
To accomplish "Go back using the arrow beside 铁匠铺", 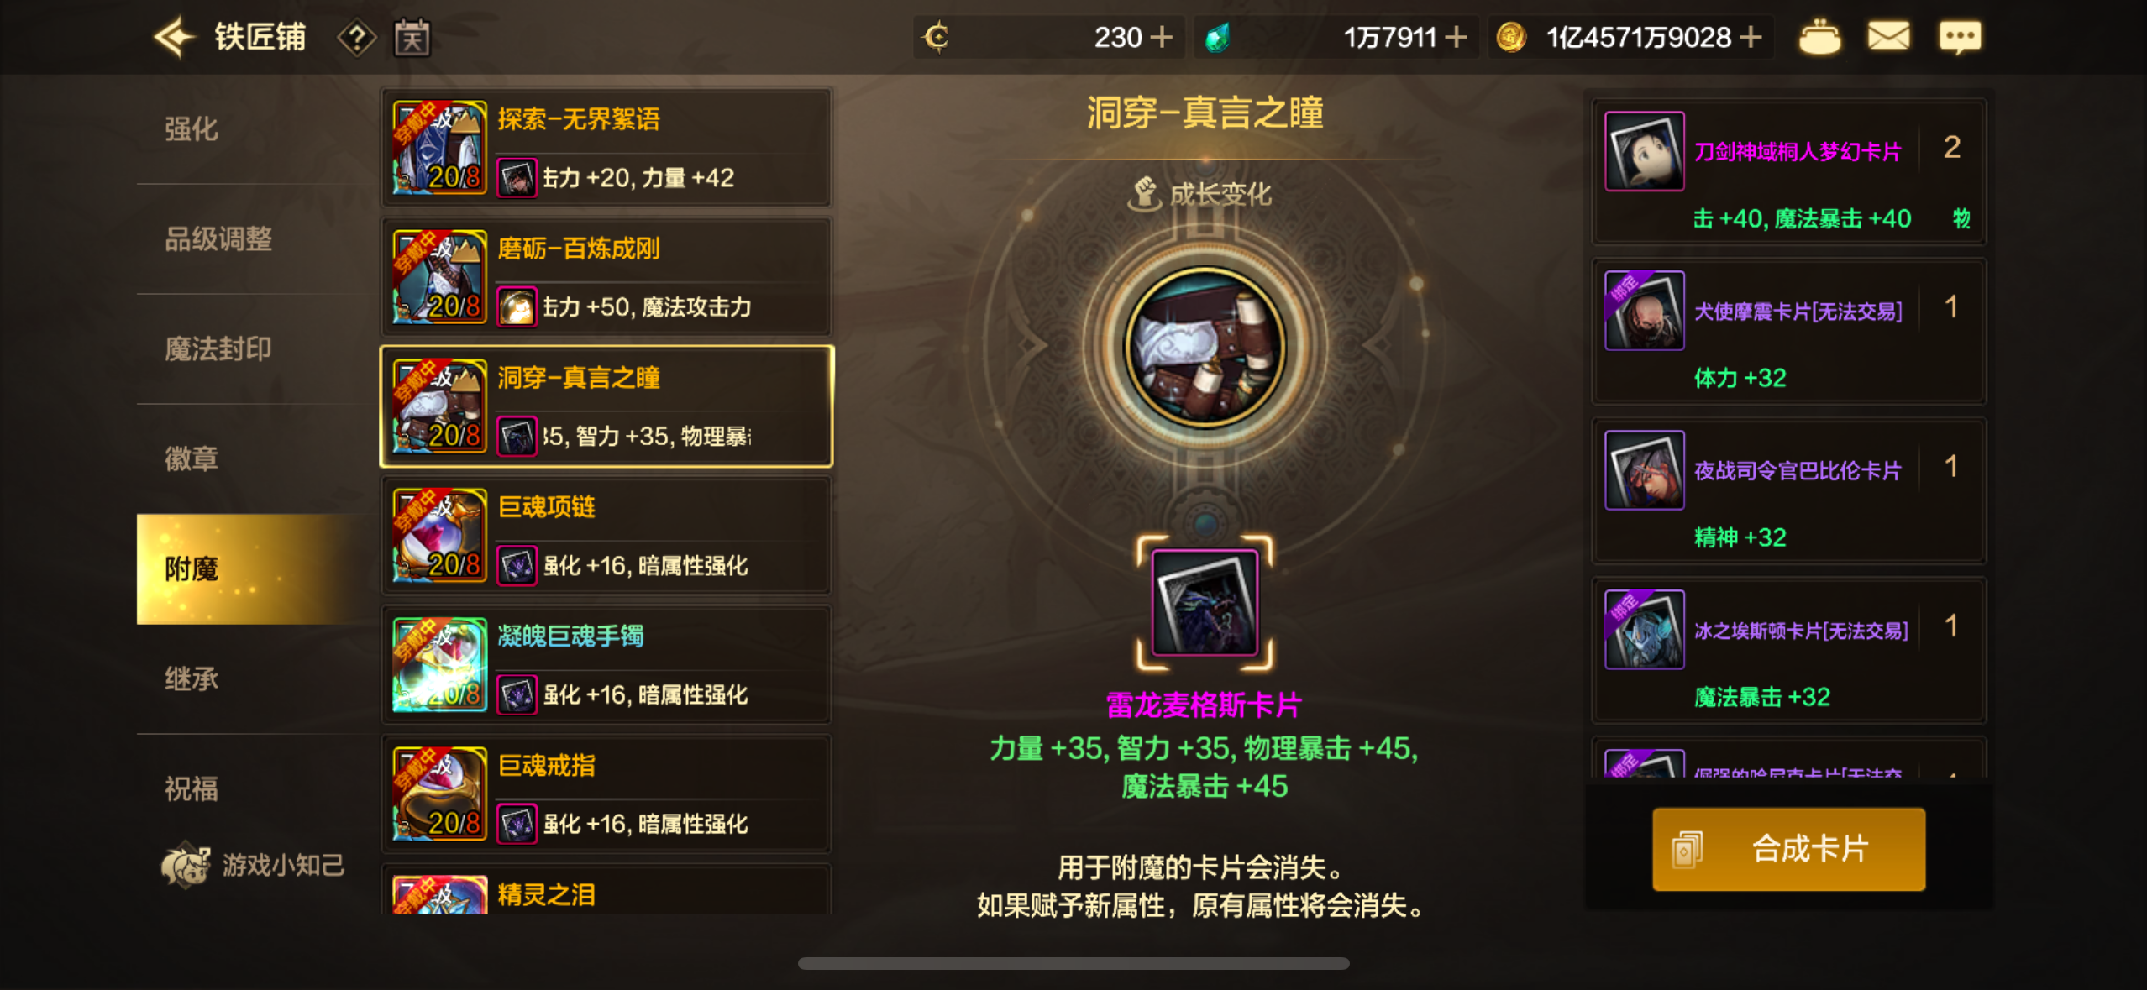I will 175,37.
